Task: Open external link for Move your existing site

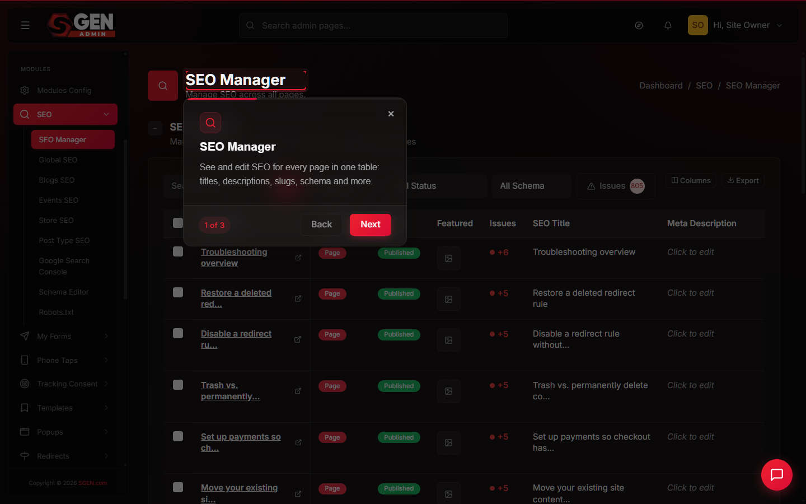Action: click(x=298, y=494)
